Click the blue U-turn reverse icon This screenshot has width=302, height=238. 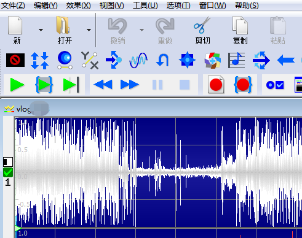163,60
